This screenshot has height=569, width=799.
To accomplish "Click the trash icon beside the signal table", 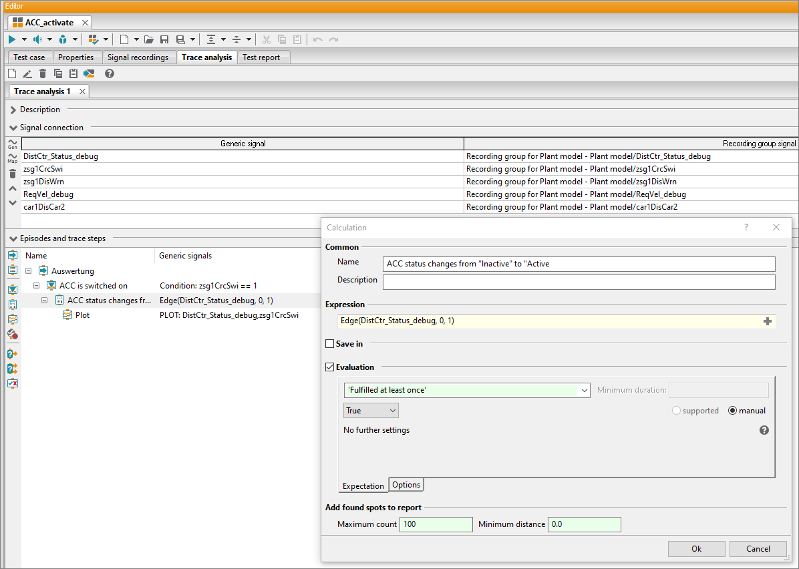I will [12, 174].
